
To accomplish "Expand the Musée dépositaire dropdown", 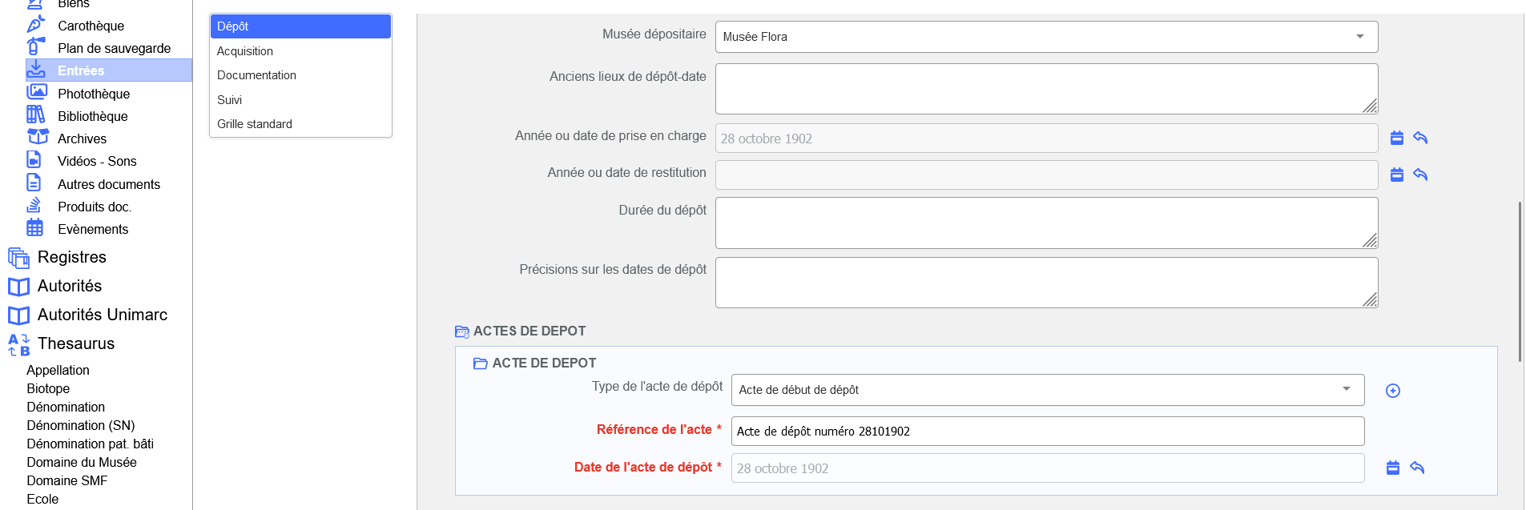I will (1359, 37).
